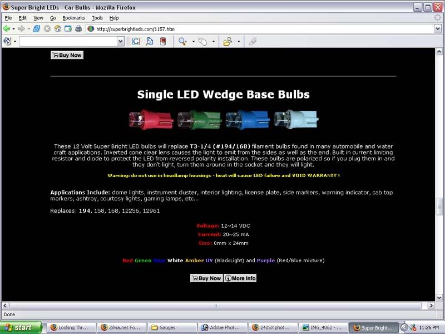Viewport: 445px width, 334px height.
Task: Open the Edit menu
Action: (x=22, y=18)
